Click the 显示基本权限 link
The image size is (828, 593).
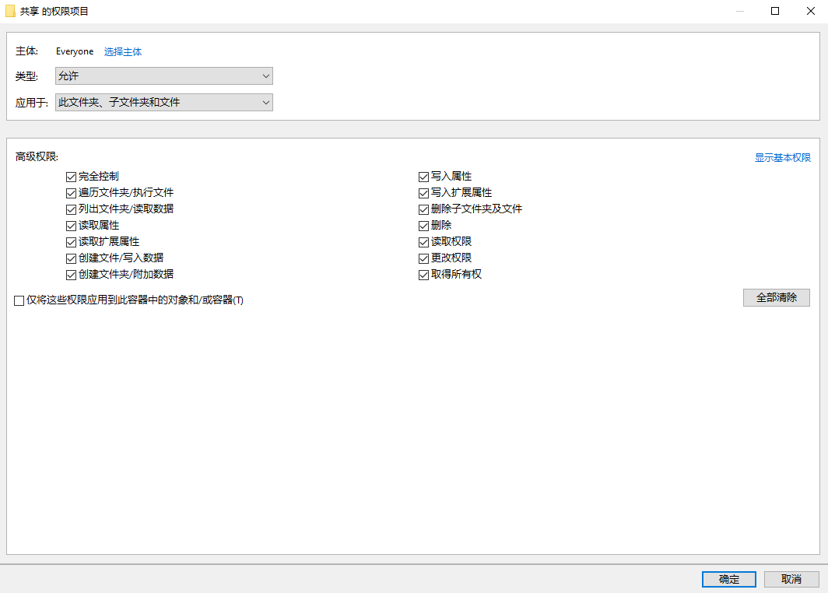pos(782,157)
